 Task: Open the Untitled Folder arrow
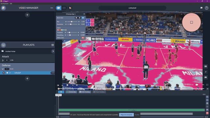tap(53, 51)
